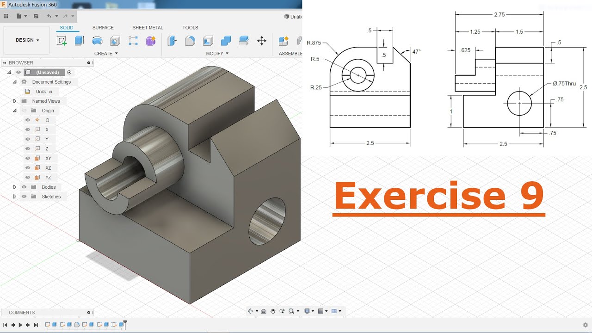Select the Revolve tool
Viewport: 592px width, 333px height.
click(x=97, y=41)
